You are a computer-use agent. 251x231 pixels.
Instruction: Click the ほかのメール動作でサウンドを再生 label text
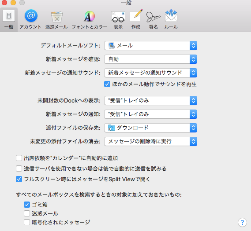click(x=154, y=84)
